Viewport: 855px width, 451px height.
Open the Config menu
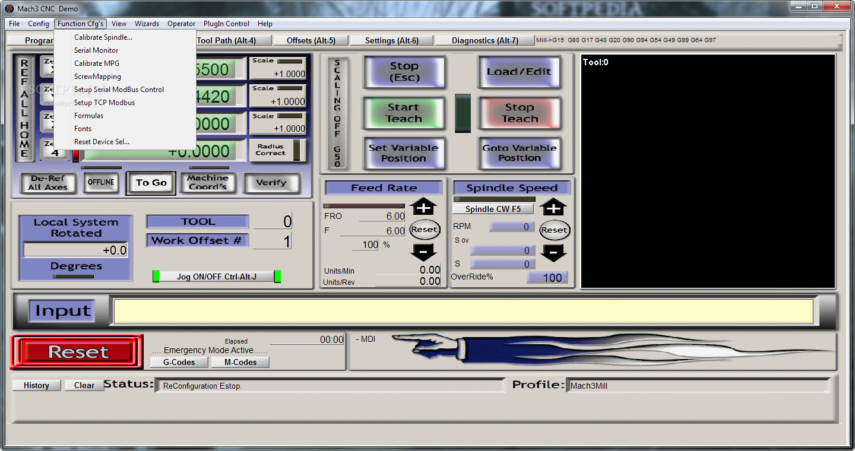click(39, 24)
